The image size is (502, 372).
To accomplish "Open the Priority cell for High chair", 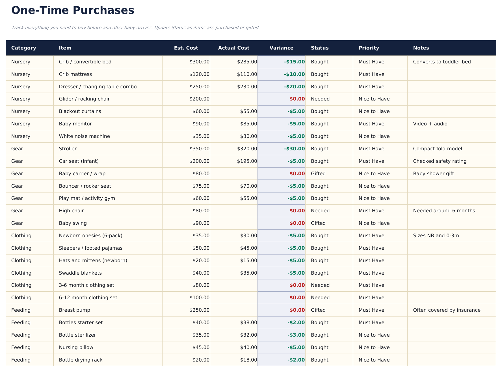I will click(x=371, y=211).
